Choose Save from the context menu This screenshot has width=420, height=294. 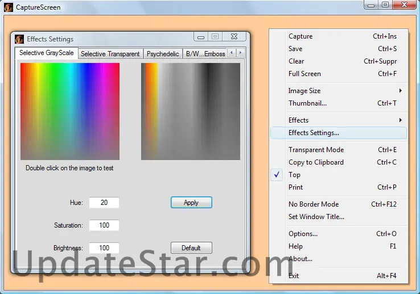tap(339, 49)
